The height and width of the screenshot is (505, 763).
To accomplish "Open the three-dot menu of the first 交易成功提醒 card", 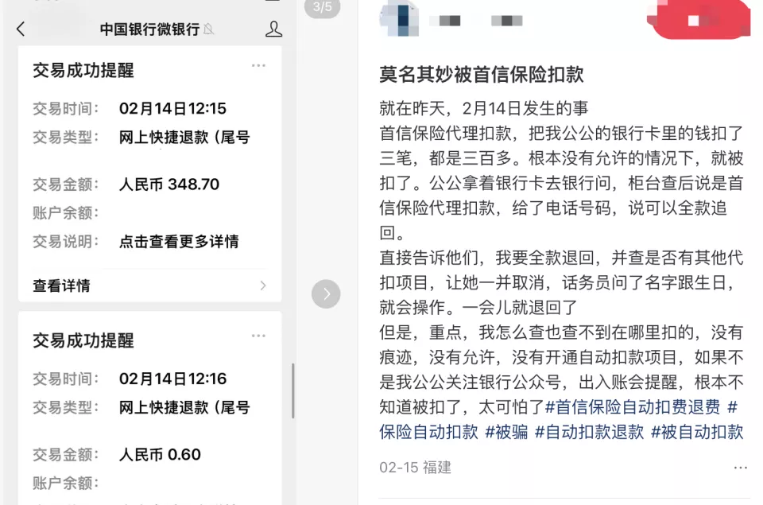I will [258, 65].
